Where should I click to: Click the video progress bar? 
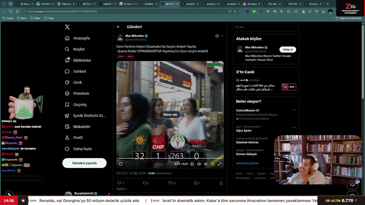pyautogui.click(x=170, y=158)
